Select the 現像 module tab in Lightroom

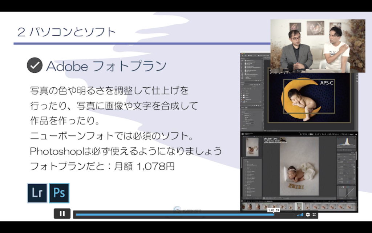coord(311,134)
